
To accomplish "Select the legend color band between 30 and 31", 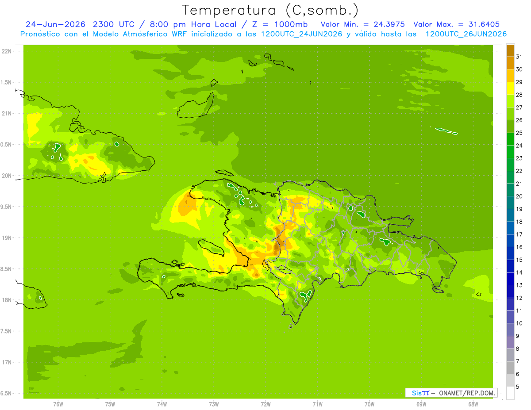I will tap(510, 63).
